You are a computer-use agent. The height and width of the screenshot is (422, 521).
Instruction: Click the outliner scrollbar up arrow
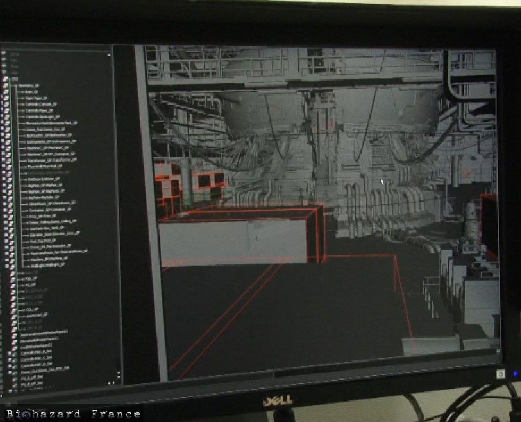(108, 55)
